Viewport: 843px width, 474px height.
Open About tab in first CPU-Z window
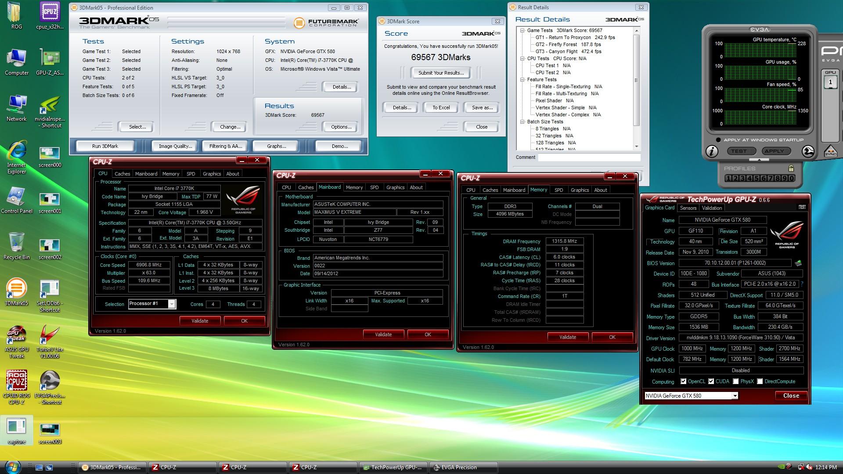point(233,174)
